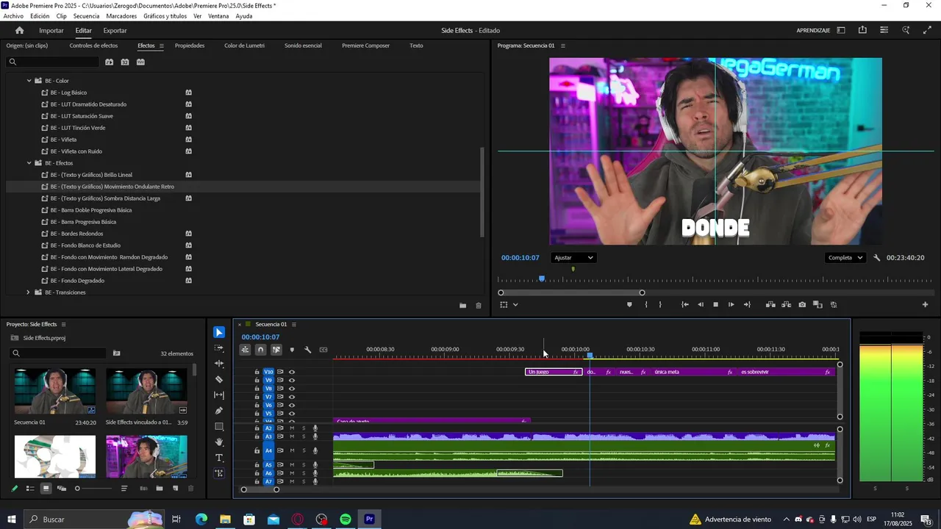This screenshot has width=941, height=529.
Task: Open the button editor plus icon
Action: [x=926, y=304]
